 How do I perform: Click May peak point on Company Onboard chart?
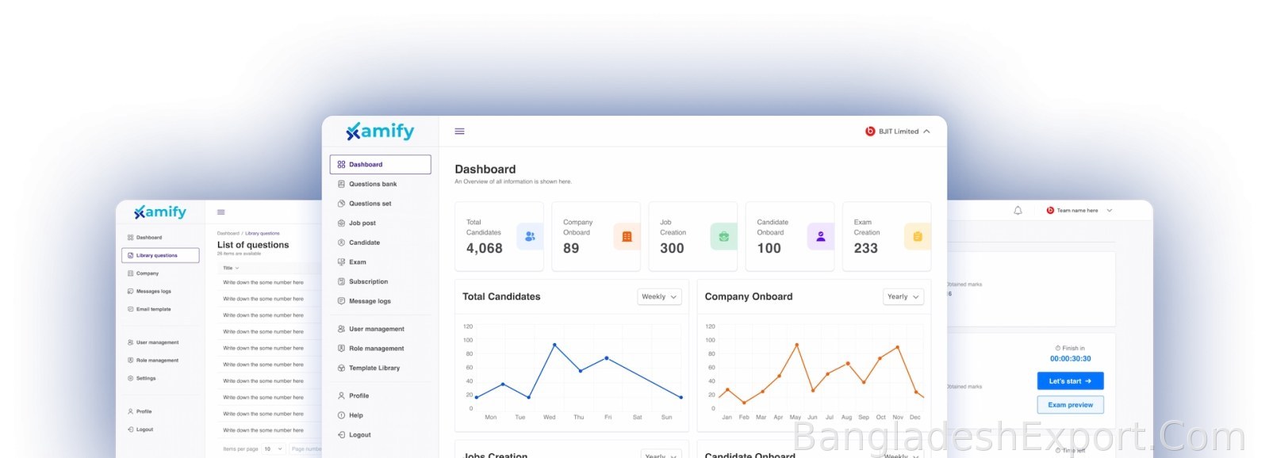(x=796, y=345)
